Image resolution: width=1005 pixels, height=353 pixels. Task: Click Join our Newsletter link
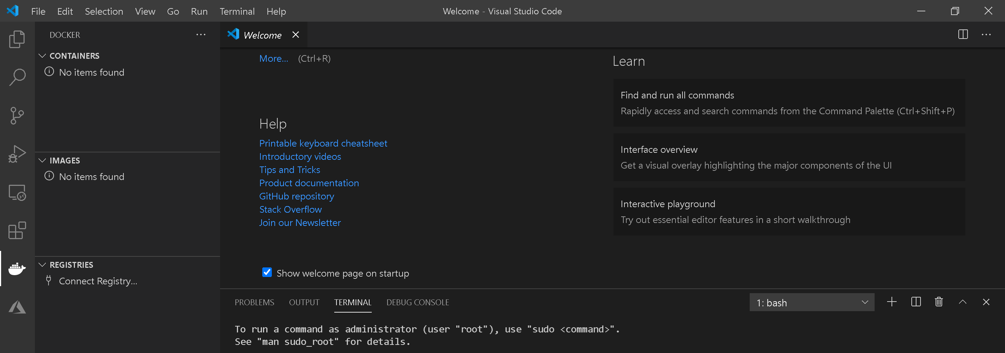300,223
